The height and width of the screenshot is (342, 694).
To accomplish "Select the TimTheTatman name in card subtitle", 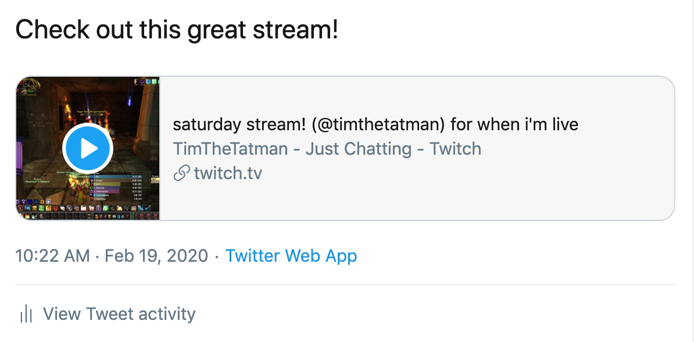I will click(230, 149).
